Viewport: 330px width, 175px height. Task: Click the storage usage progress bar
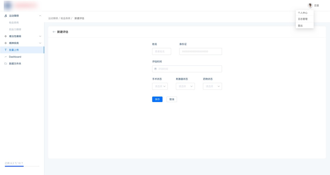22,166
